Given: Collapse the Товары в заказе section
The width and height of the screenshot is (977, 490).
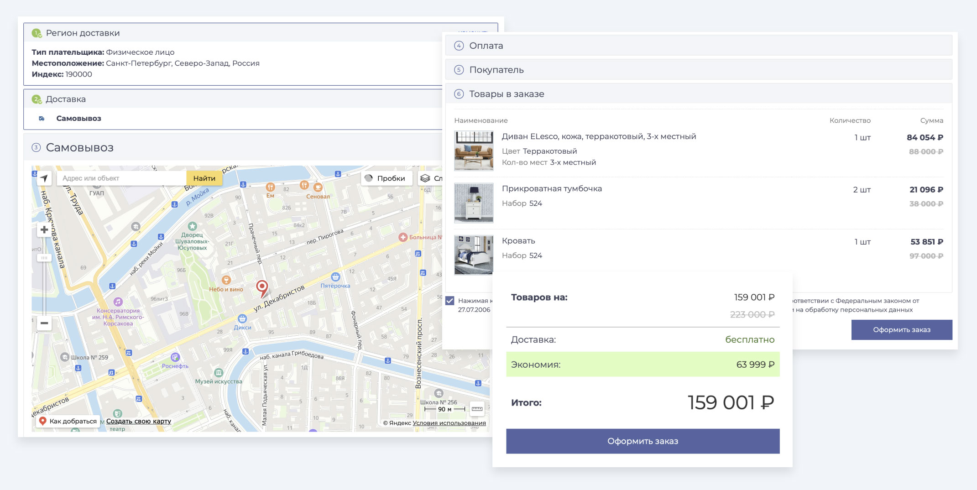Looking at the screenshot, I should (507, 94).
